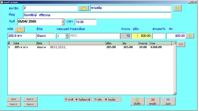Open the Form button

(14, 99)
